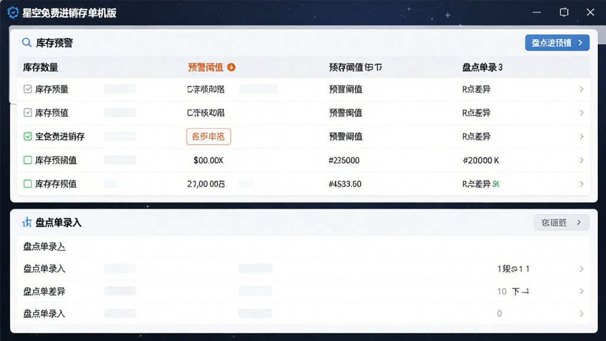Click the #235000 value
Viewport: 606px width, 341px height.
[x=344, y=160]
